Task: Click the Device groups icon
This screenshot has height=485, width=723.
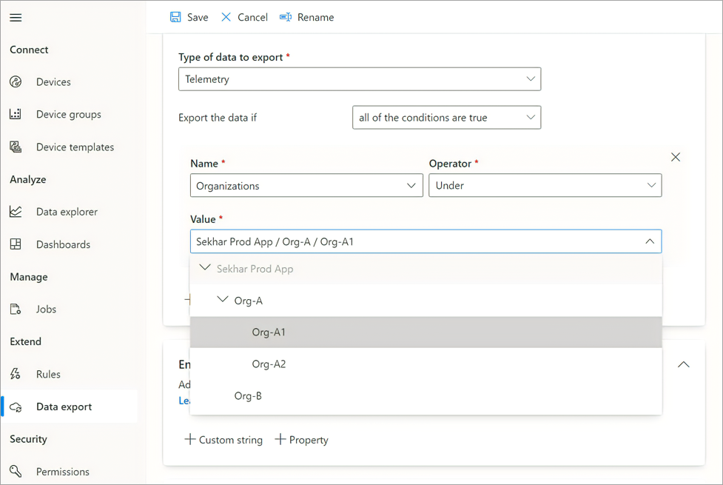Action: pos(16,114)
